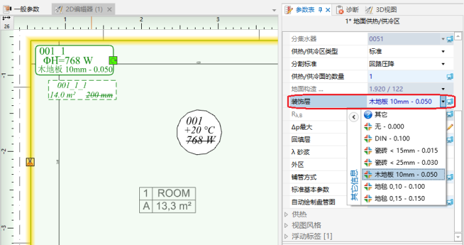Click the green rotate handle on label 001_1
The width and height of the screenshot is (464, 245).
(113, 60)
